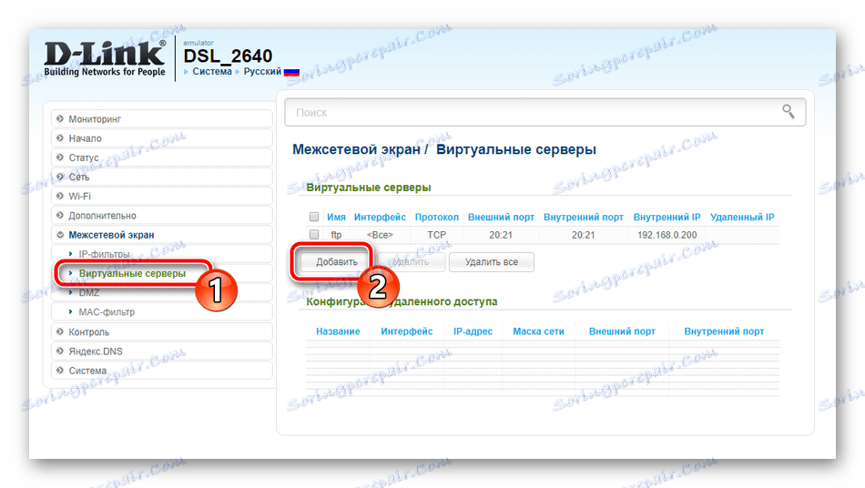This screenshot has width=865, height=488.
Task: Sort by Внешний порт in virtual servers
Action: [x=501, y=218]
